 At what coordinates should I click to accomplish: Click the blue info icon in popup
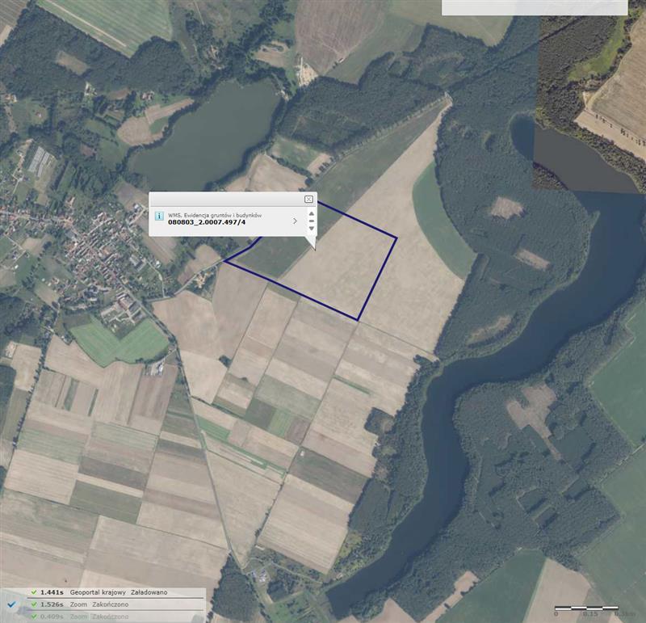point(159,217)
